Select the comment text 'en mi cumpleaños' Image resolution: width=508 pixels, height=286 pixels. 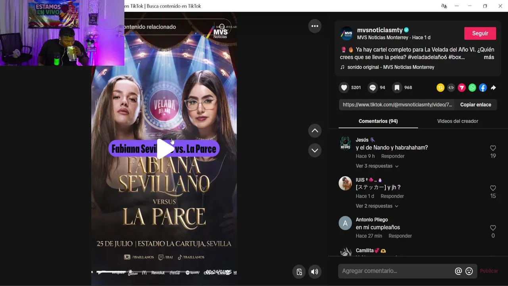coord(378,228)
